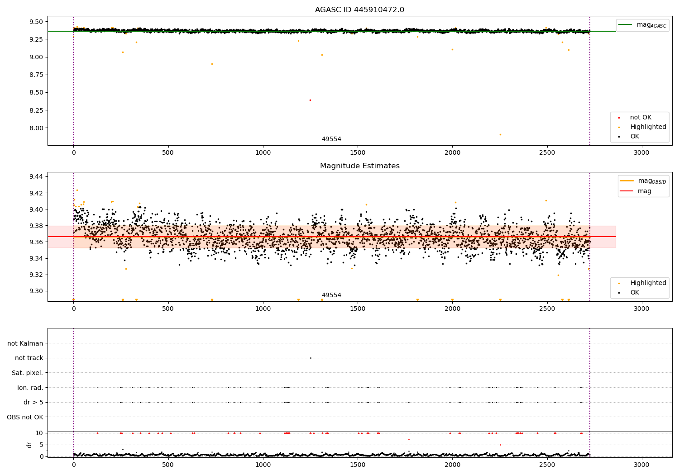The height and width of the screenshot is (475, 679).
Task: Click the green mag AGASC legend line
Action: point(626,25)
